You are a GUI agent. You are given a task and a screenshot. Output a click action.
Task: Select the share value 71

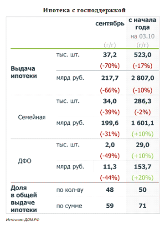(x=143, y=206)
